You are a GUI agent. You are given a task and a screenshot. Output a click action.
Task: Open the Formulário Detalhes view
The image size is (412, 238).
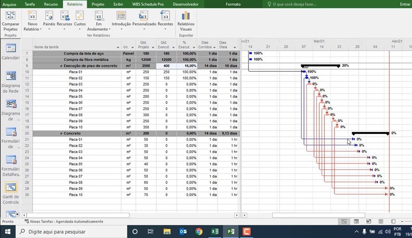point(11,166)
